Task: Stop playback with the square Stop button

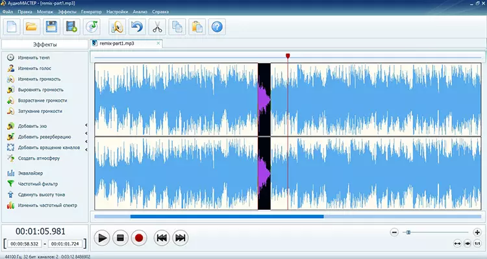Action: point(121,238)
